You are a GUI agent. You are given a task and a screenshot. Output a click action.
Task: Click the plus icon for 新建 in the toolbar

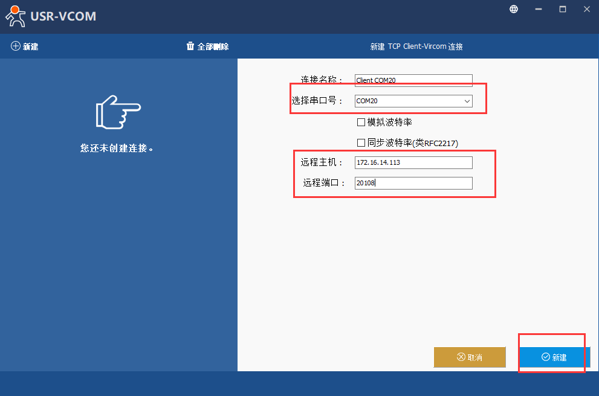16,46
